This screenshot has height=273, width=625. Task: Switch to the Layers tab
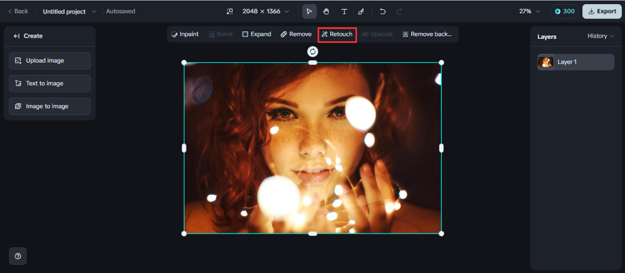[547, 37]
